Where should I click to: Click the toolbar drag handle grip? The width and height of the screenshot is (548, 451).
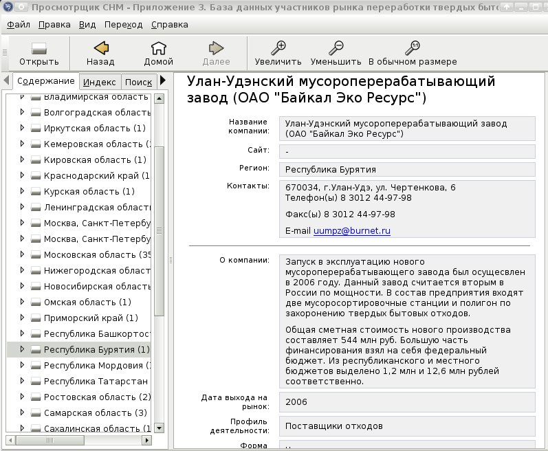pos(5,53)
